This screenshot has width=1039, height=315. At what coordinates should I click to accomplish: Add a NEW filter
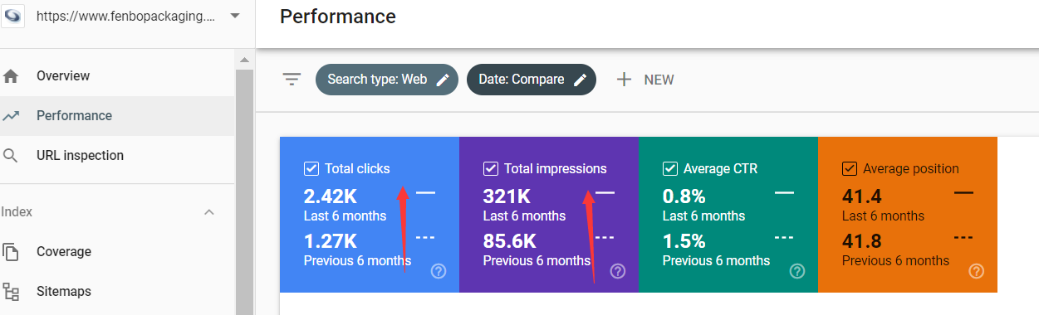tap(645, 80)
